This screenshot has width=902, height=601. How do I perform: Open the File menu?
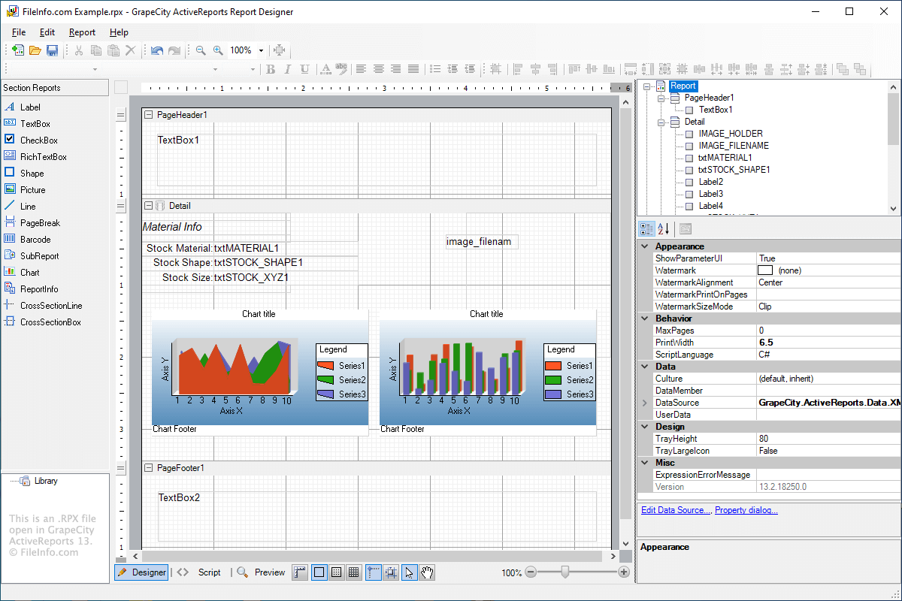tap(19, 32)
